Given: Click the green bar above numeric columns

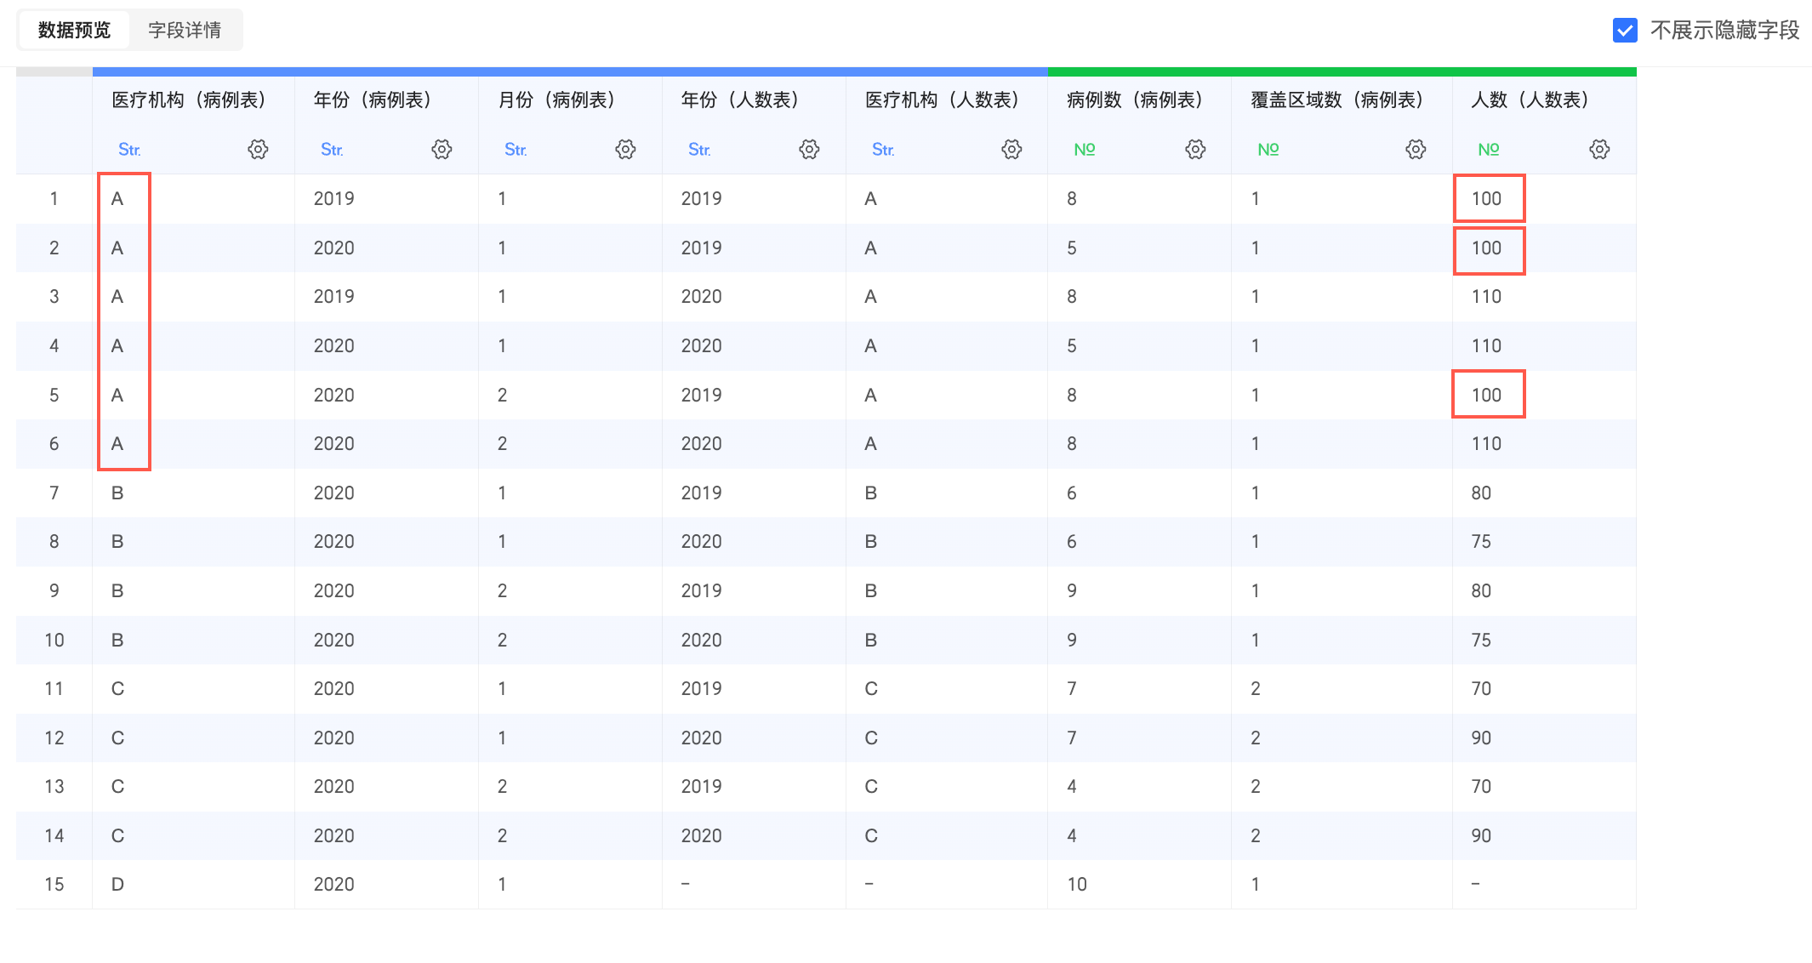Looking at the screenshot, I should click(x=1342, y=72).
